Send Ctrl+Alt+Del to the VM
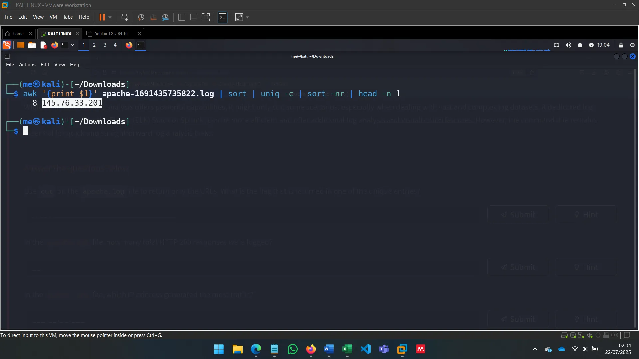Screen dimensions: 639x359 pos(124,17)
